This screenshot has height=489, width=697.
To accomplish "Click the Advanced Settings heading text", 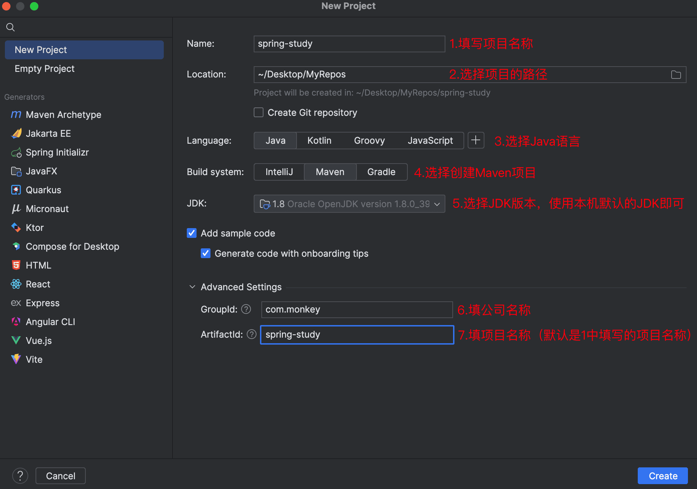I will click(x=241, y=287).
